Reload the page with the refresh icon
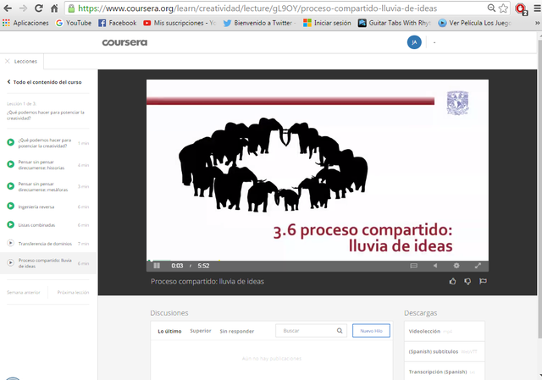 (x=39, y=8)
